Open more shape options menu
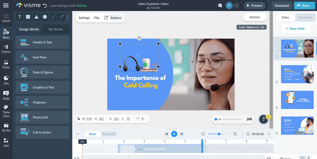Image resolution: width=317 pixels, height=159 pixels. [68, 17]
